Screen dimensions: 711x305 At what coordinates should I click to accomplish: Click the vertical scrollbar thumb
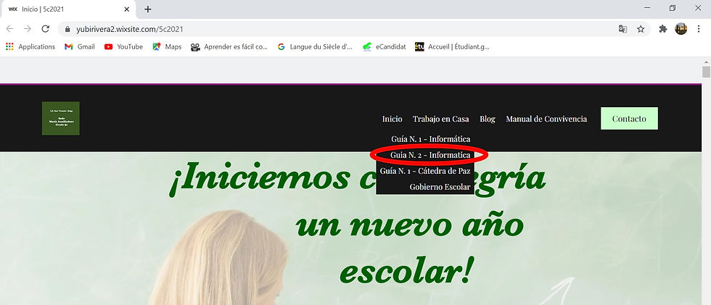coord(706,72)
